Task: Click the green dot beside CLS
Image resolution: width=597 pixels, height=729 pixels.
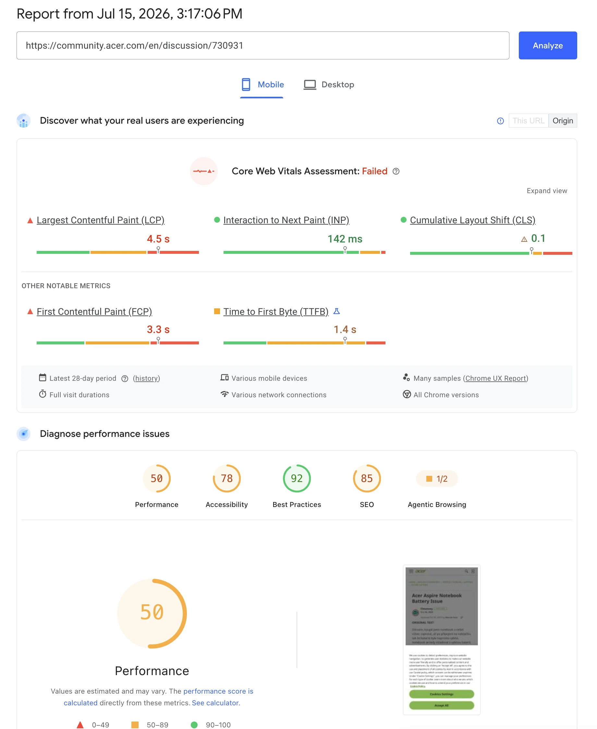Action: tap(403, 220)
